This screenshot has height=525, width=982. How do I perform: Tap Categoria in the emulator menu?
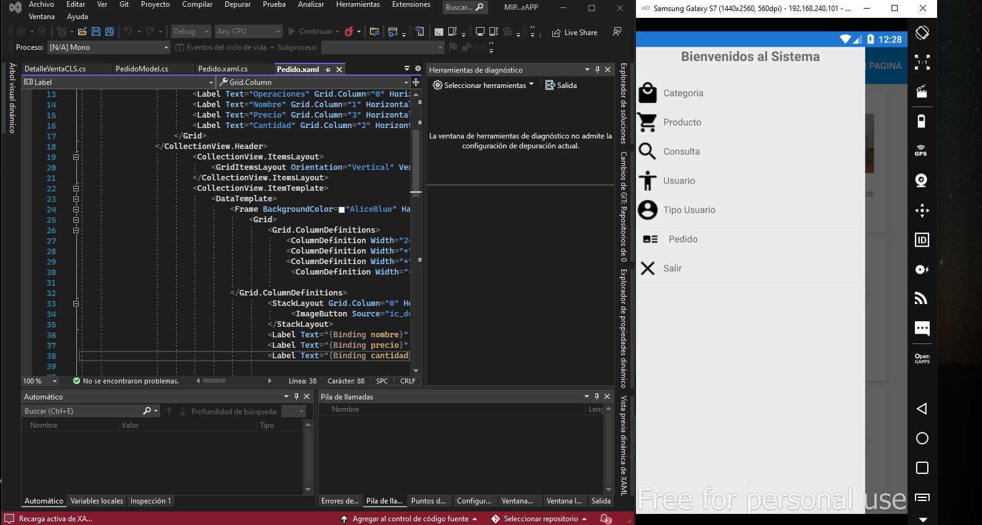(751, 93)
